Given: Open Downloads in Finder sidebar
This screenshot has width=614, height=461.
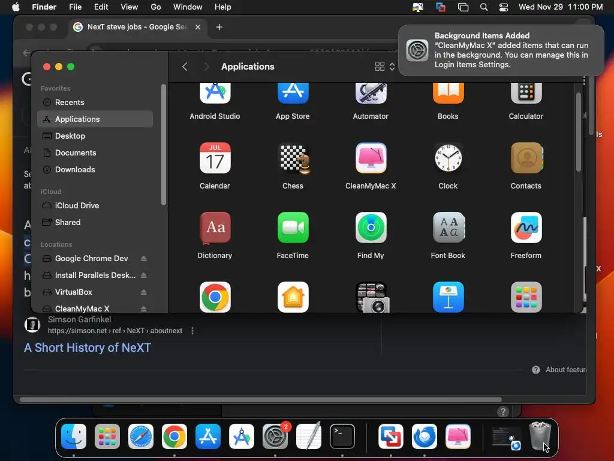Looking at the screenshot, I should (95, 170).
